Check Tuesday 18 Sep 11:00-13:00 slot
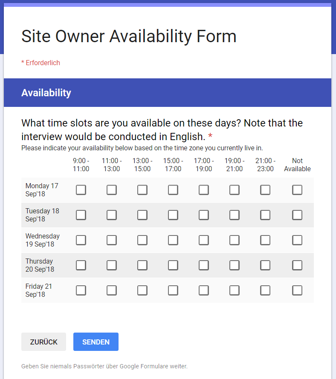Screen dimensions: 336x379 (112, 215)
